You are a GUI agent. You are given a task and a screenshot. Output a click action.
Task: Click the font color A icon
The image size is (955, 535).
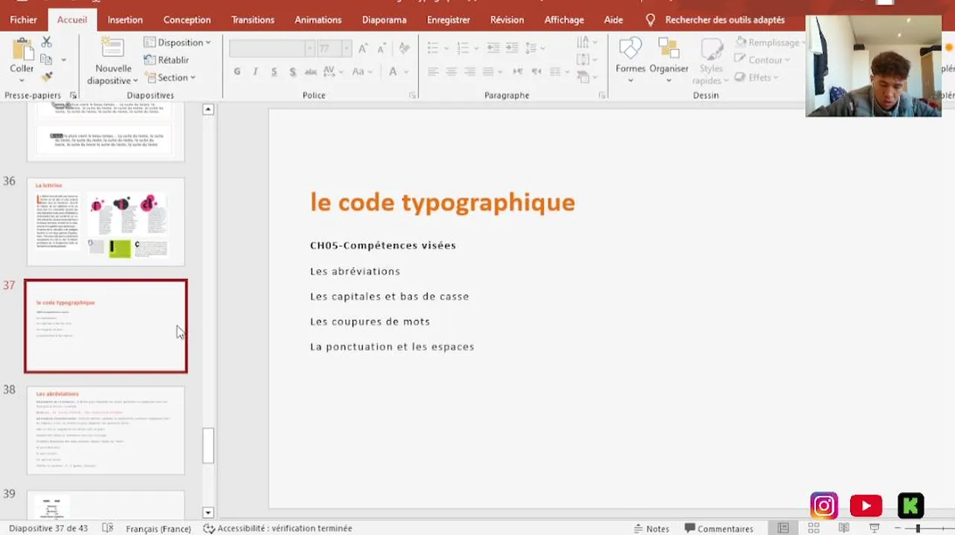[393, 72]
